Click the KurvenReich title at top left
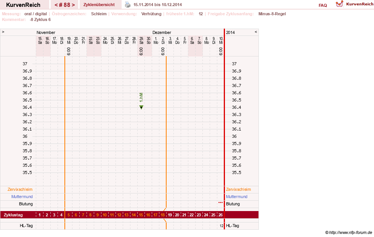Image resolution: width=374 pixels, height=237 pixels. tap(23, 5)
